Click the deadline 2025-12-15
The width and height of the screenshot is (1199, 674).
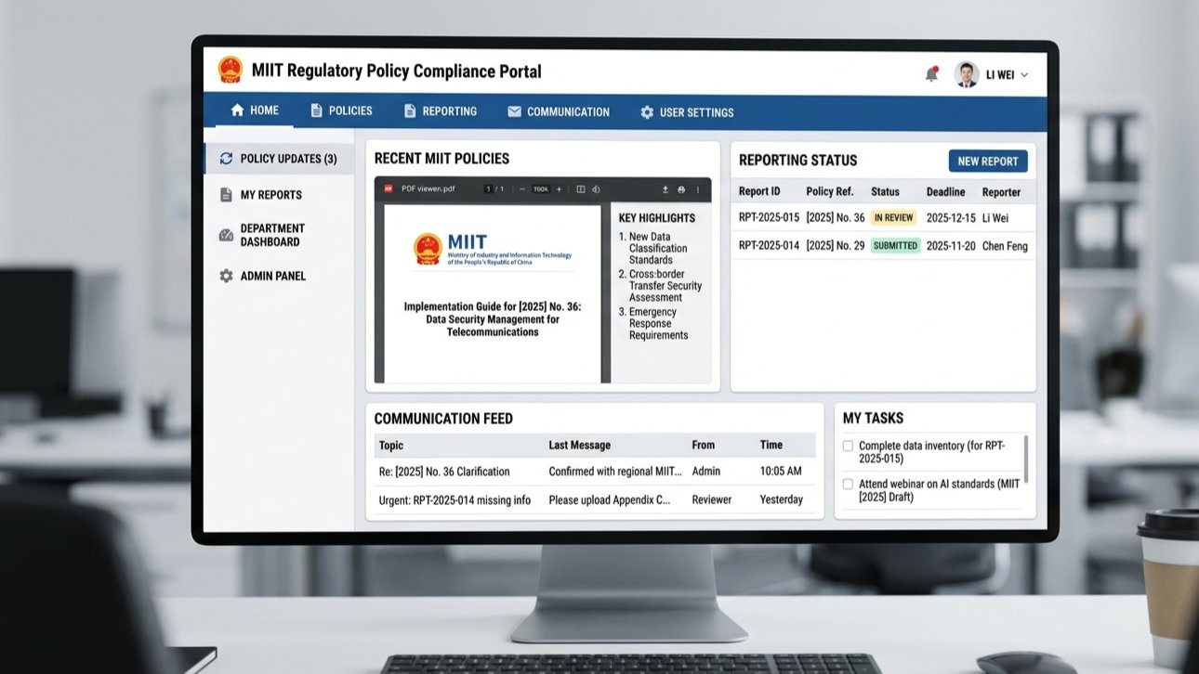coord(951,218)
